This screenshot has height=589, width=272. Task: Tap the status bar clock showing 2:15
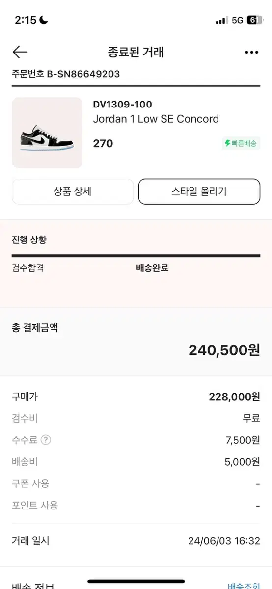coord(26,20)
